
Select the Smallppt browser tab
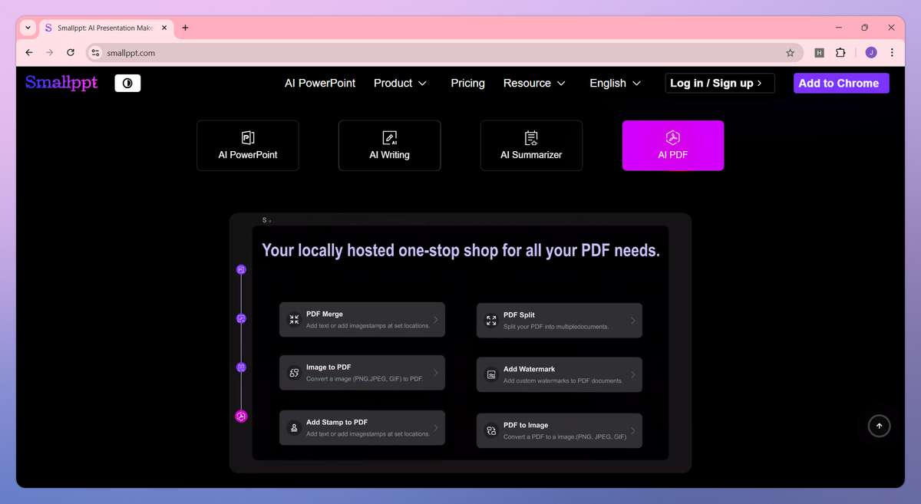tap(106, 28)
